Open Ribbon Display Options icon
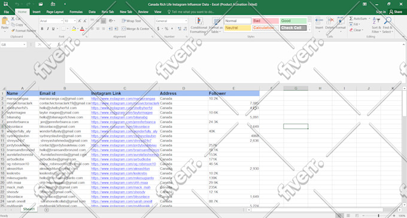 365,4
